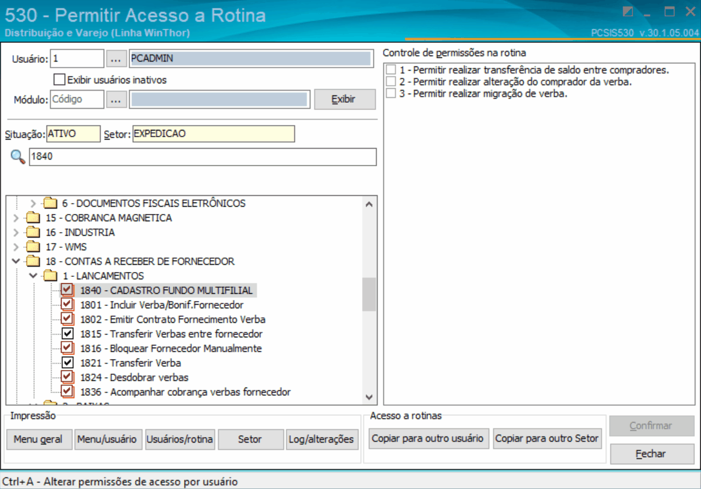Toggle Exibir usuários inativos checkbox
701x489 pixels.
pos(59,80)
